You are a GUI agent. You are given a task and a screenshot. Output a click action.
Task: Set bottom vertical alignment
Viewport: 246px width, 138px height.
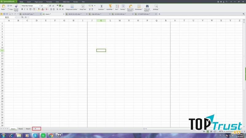pyautogui.click(x=63, y=6)
